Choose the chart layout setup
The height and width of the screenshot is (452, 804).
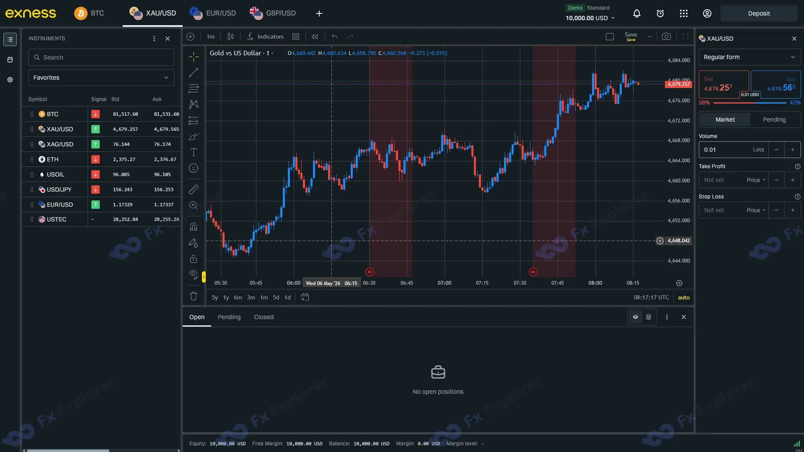pos(610,37)
